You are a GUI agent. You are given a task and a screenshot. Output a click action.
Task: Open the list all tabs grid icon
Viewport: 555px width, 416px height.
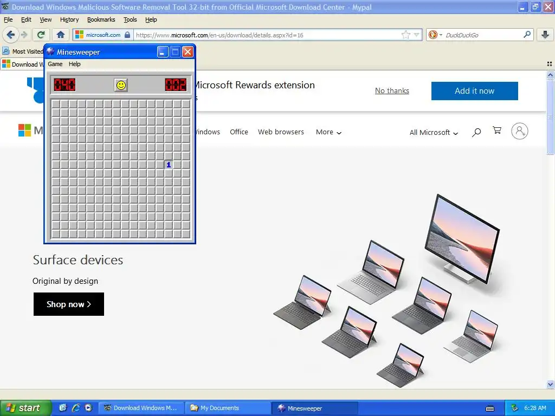click(550, 64)
